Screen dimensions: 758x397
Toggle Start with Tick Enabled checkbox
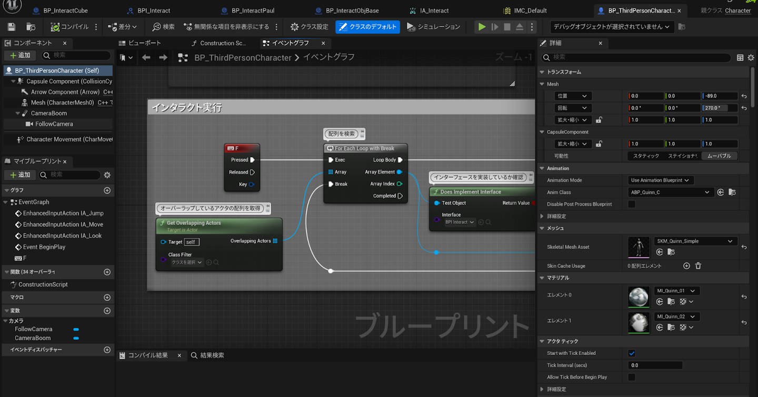(x=632, y=353)
